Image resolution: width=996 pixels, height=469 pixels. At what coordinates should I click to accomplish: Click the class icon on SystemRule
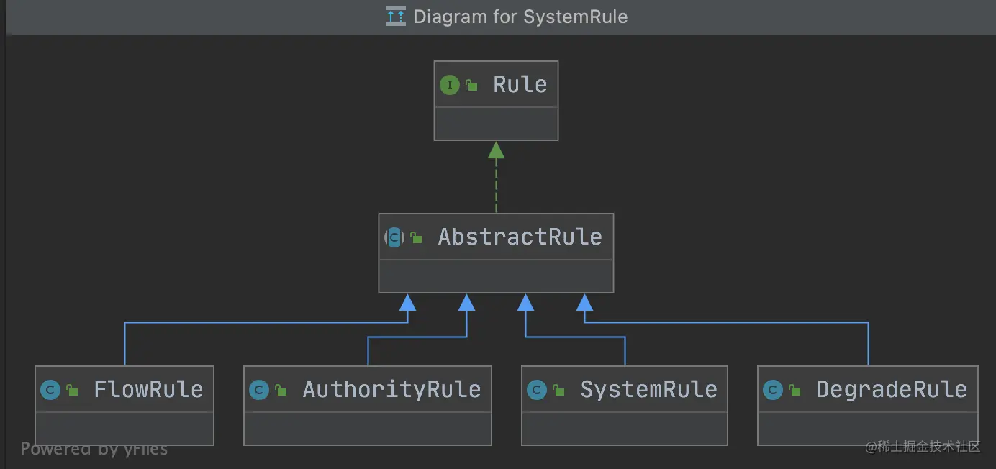tap(537, 390)
